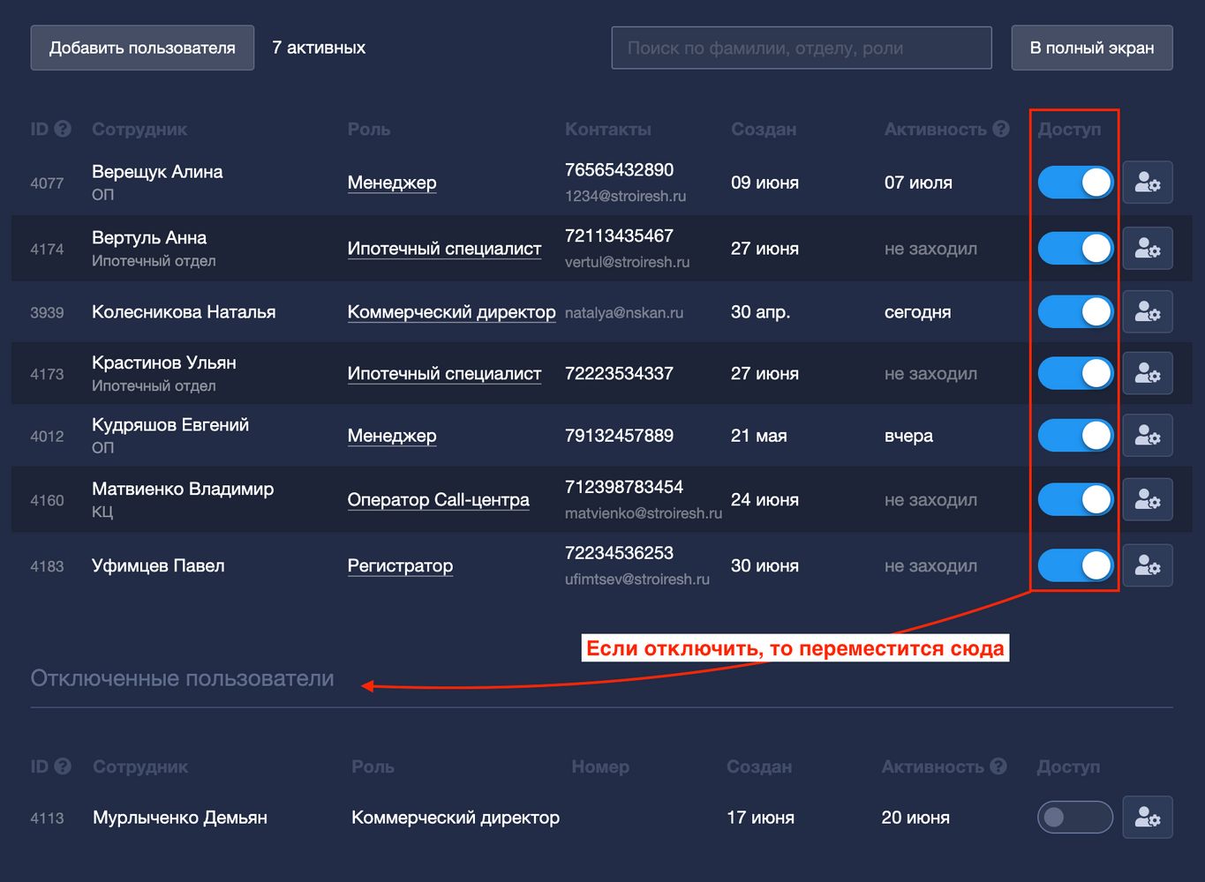The height and width of the screenshot is (882, 1205).
Task: Toggle access switch for Кудряшов Евгений
Action: [x=1075, y=436]
